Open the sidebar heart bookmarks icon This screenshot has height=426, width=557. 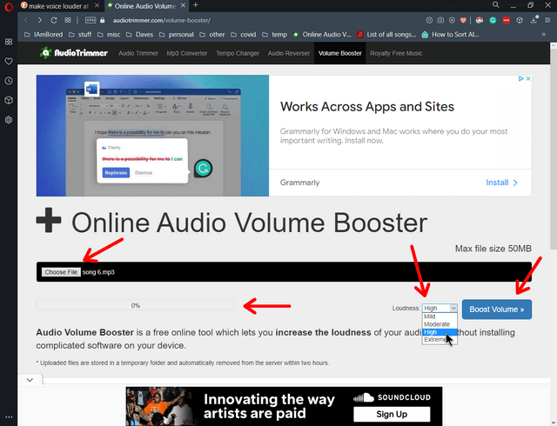9,61
